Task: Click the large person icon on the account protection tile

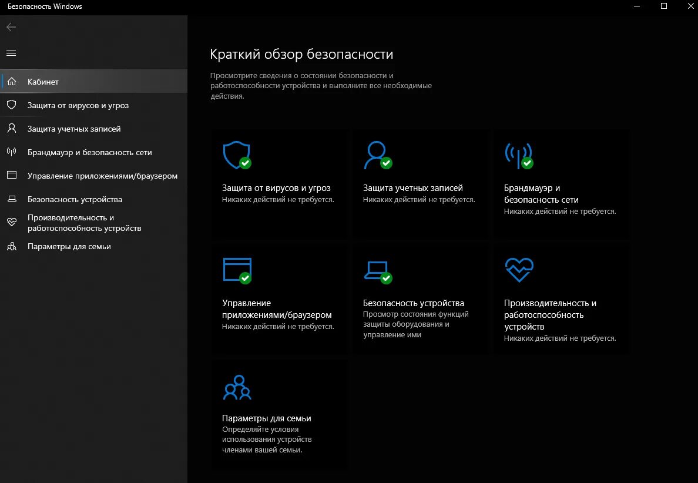Action: click(377, 155)
